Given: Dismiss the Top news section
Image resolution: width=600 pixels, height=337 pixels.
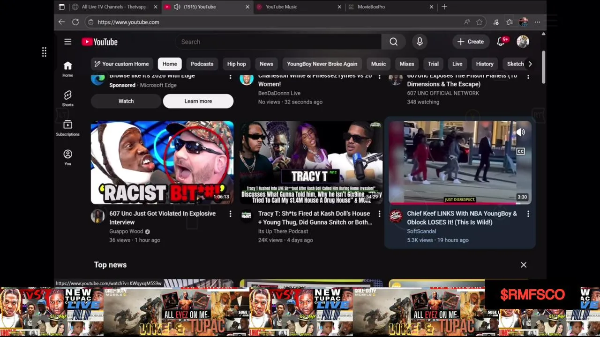Looking at the screenshot, I should point(524,265).
